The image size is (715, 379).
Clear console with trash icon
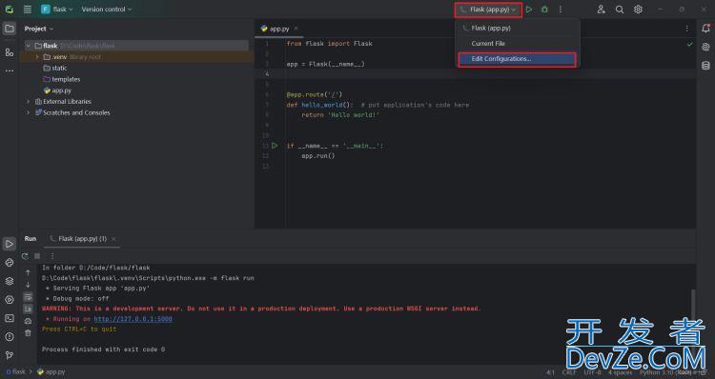28,333
